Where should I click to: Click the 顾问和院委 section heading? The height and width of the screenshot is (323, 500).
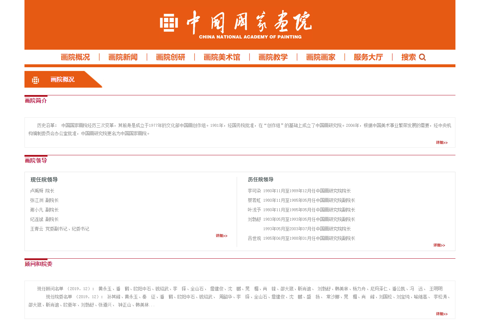pyautogui.click(x=38, y=264)
